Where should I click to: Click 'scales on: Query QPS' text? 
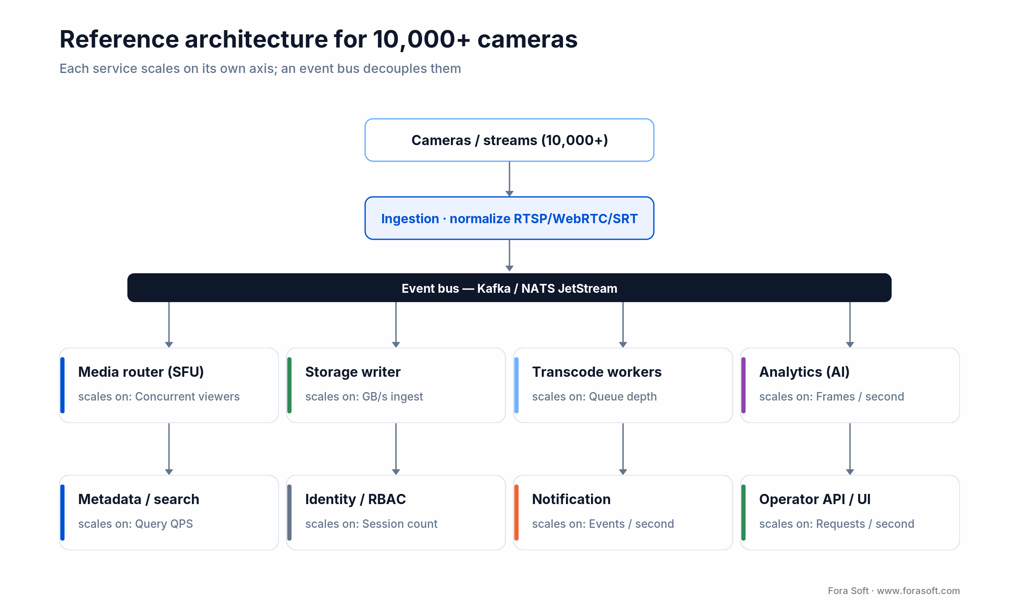(x=135, y=524)
